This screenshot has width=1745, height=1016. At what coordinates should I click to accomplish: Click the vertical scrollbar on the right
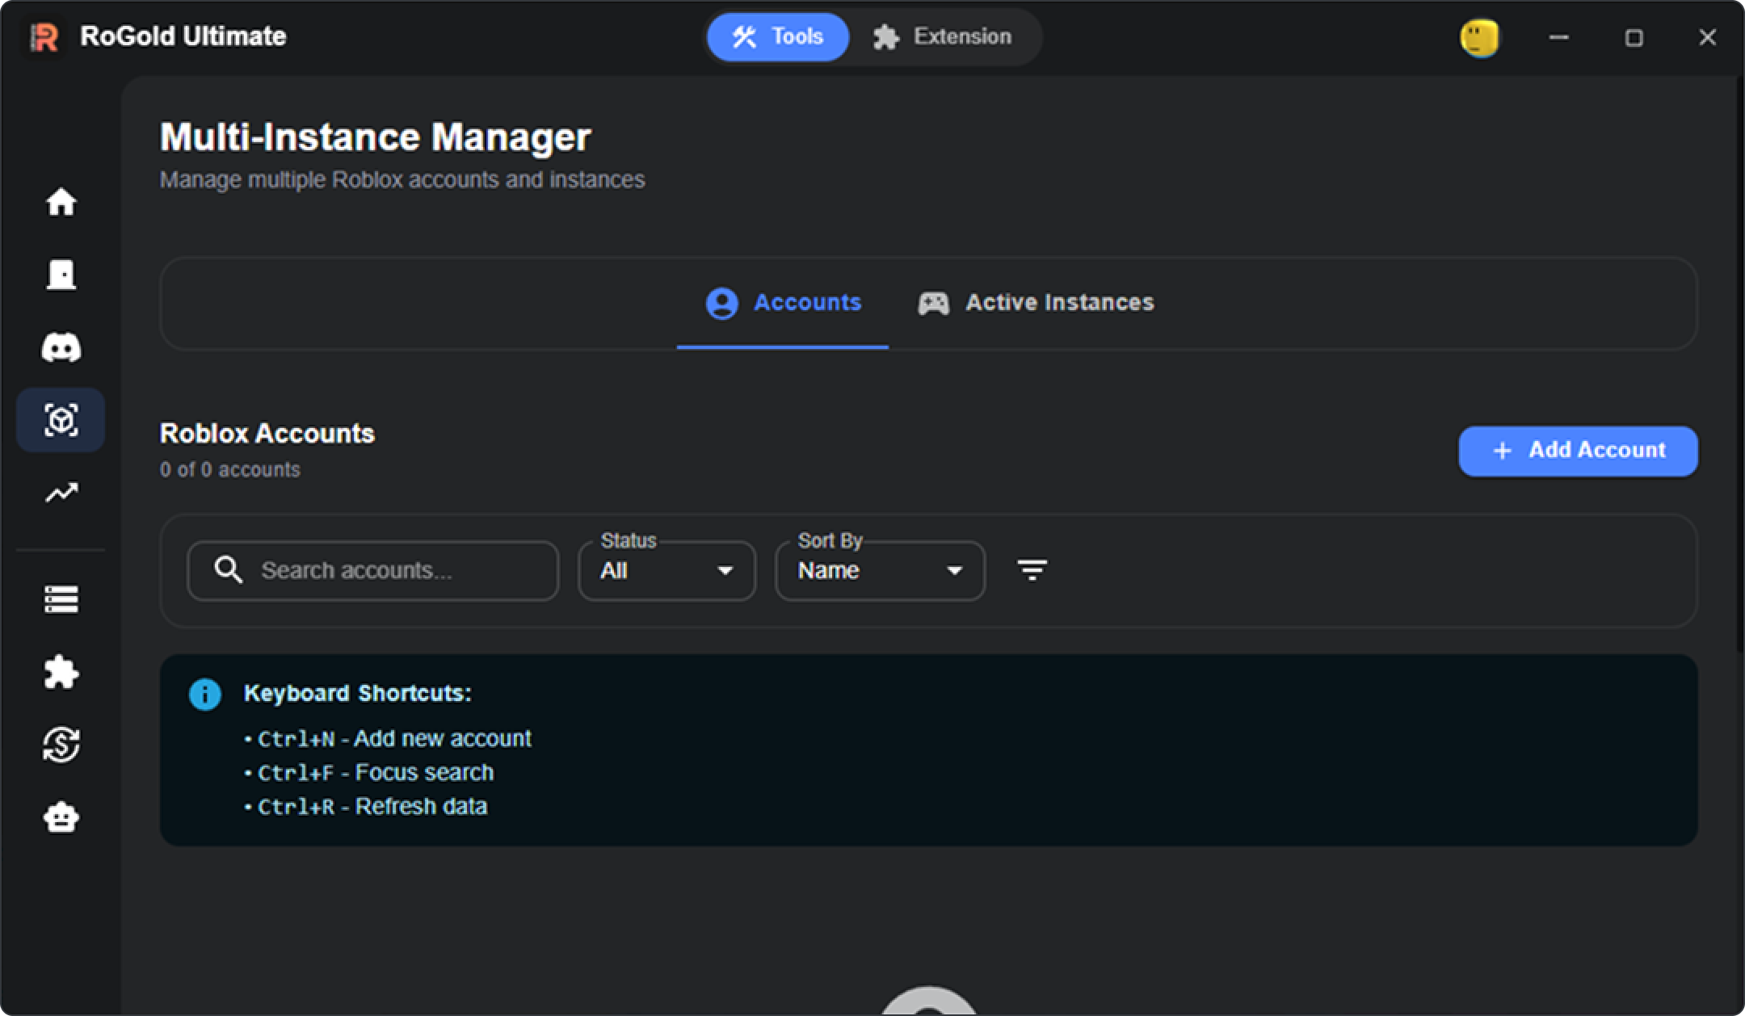(1739, 363)
